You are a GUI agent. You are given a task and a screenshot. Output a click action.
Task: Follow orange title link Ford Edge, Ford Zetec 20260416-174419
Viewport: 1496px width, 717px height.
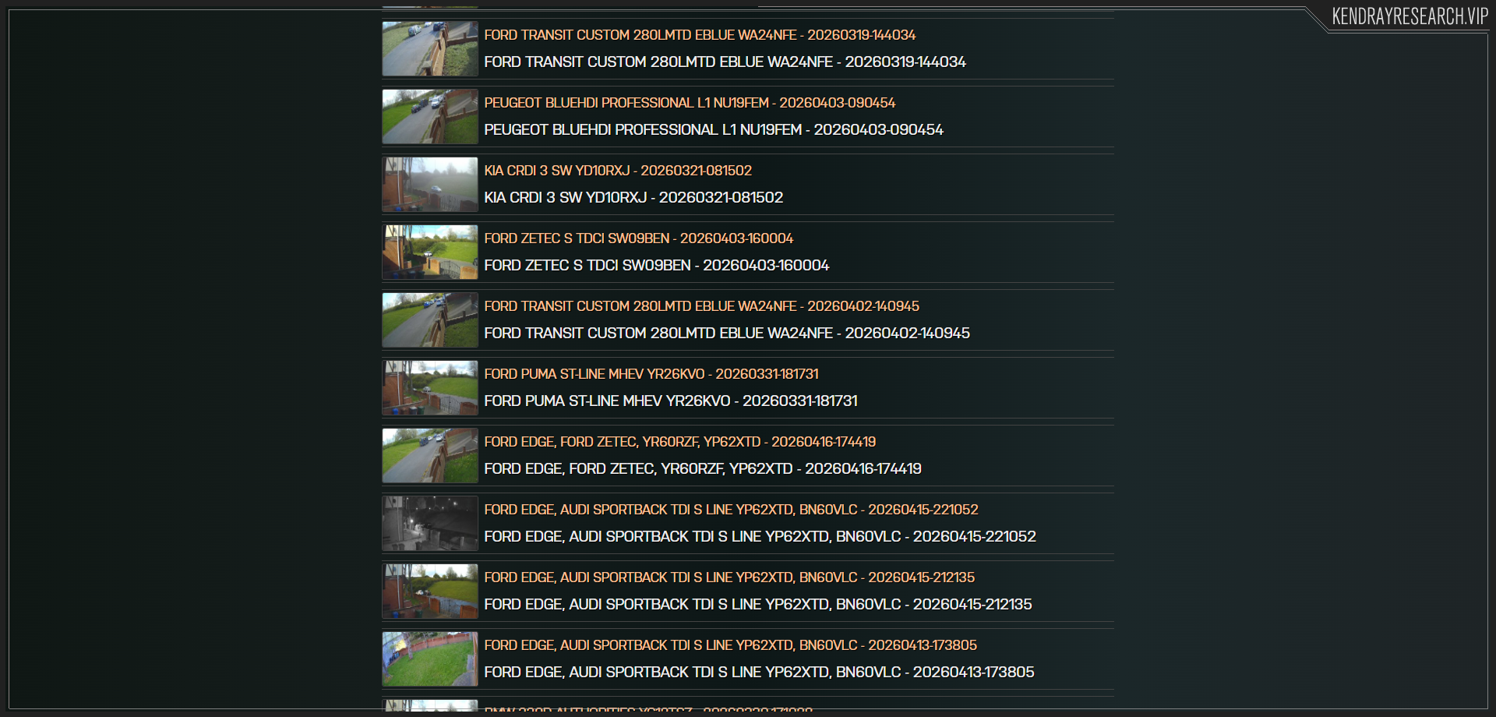tap(680, 442)
